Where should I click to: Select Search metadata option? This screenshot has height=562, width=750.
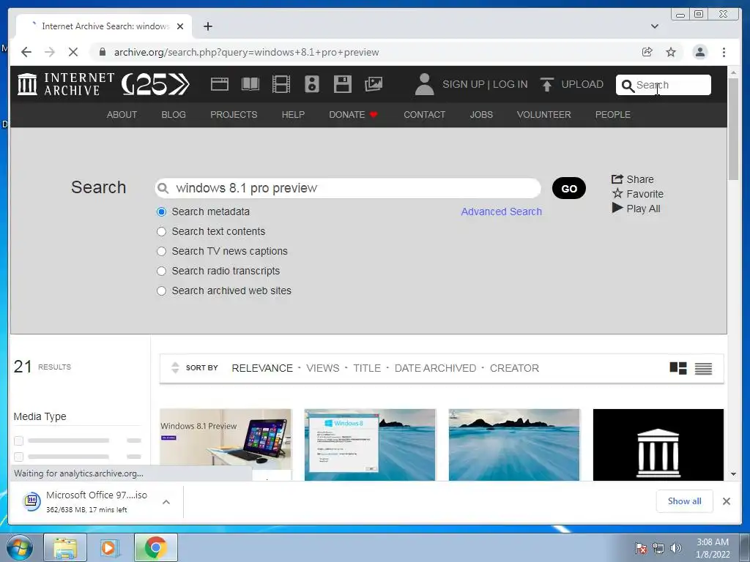162,211
